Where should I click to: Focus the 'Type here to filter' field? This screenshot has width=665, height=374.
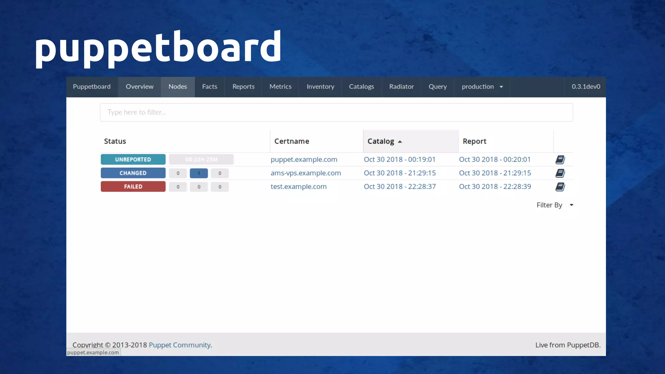(336, 112)
